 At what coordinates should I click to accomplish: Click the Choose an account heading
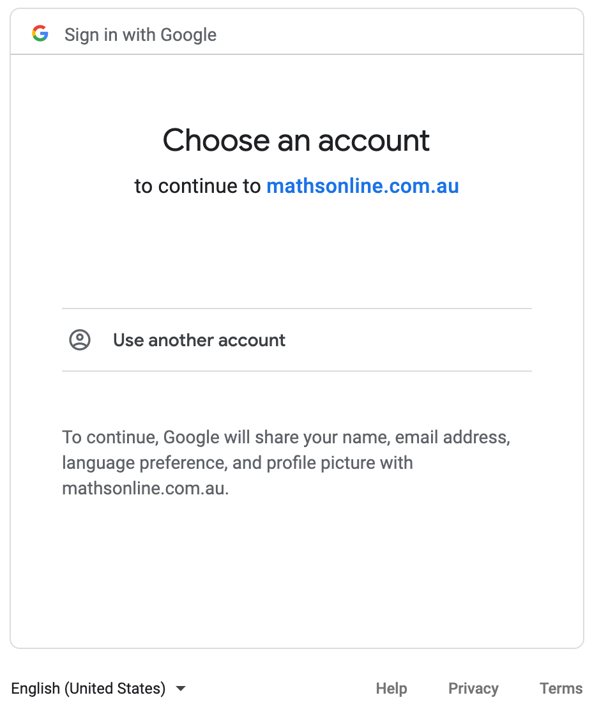296,141
